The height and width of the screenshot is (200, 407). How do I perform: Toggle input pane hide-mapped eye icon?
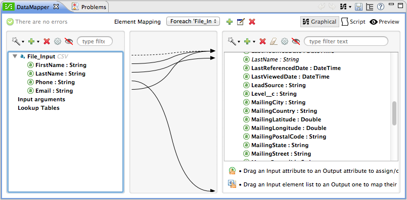(x=69, y=41)
